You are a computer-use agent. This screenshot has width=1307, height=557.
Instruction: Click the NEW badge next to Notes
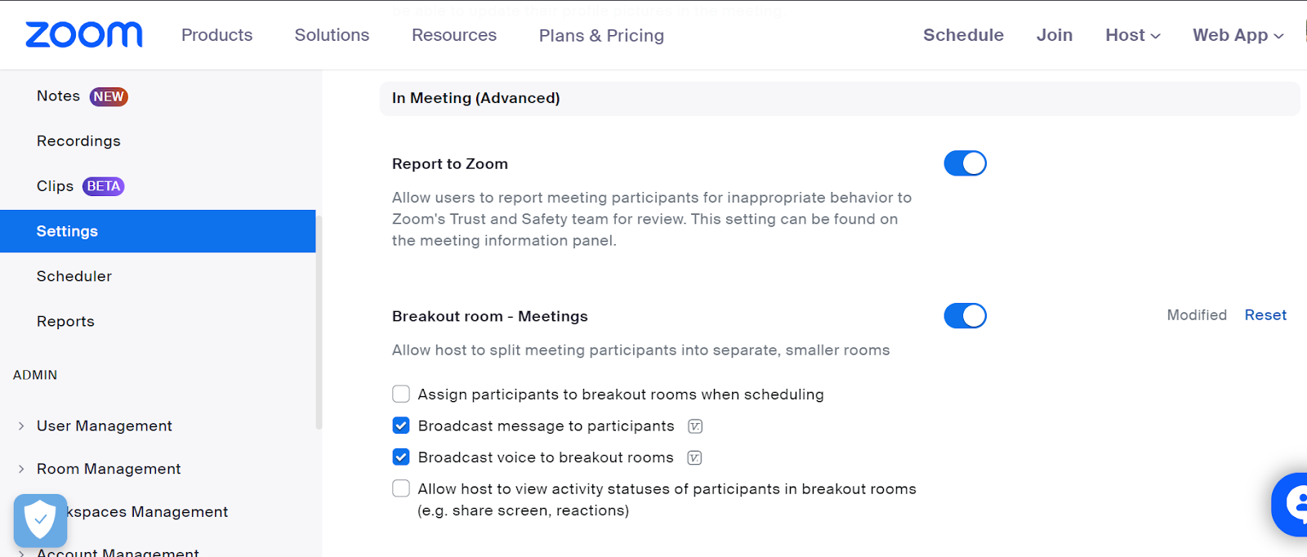pos(109,96)
